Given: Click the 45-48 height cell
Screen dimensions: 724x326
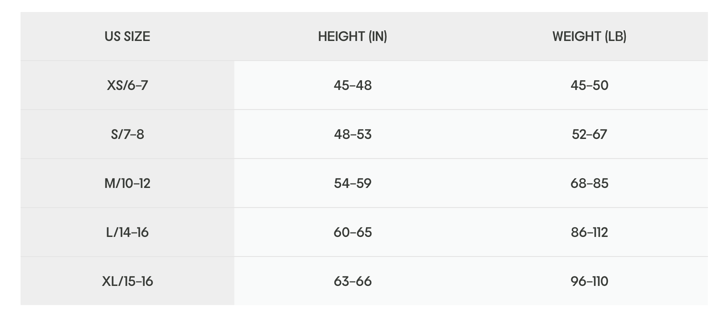Looking at the screenshot, I should [x=353, y=85].
